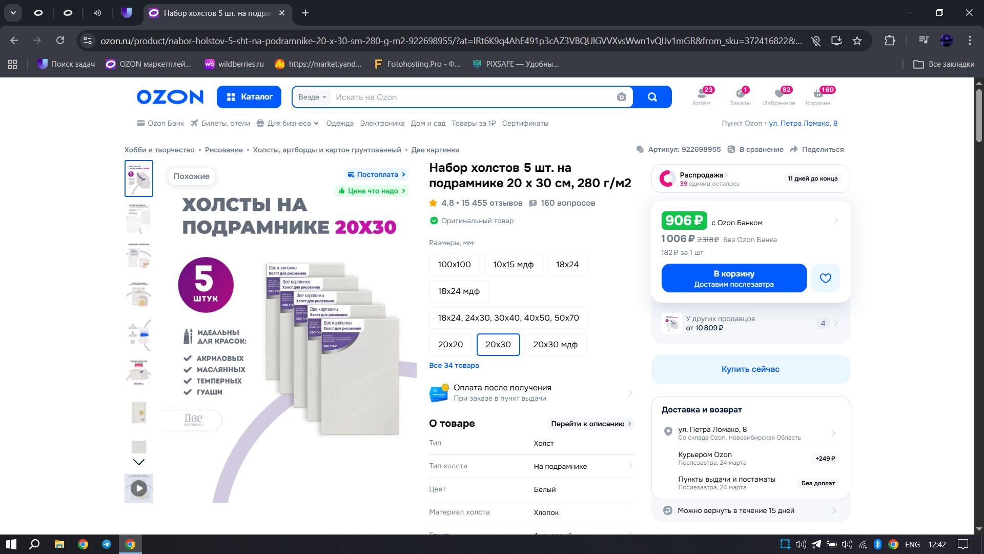Click the Поделиться share icon
The width and height of the screenshot is (984, 554).
click(794, 149)
